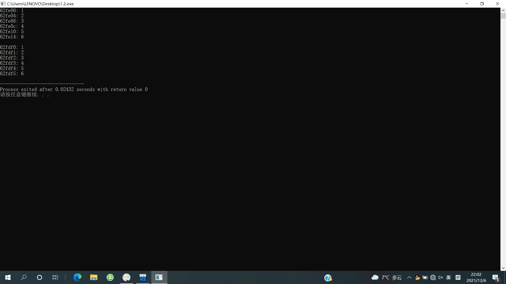The image size is (506, 284).
Task: Open weather widget showing 7°C
Action: tap(386, 277)
